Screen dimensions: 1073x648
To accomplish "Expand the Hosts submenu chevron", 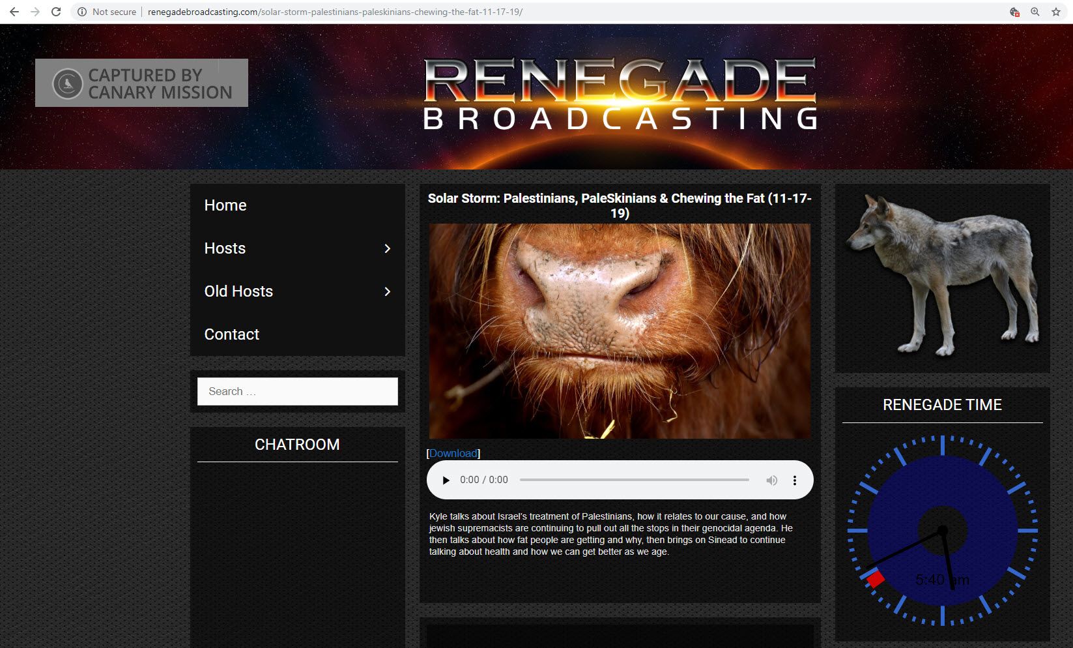I will point(387,248).
